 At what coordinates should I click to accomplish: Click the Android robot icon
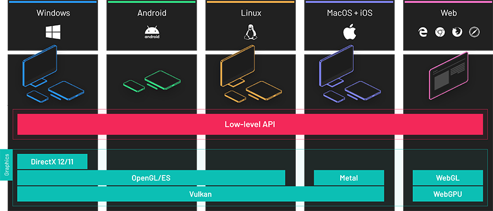pyautogui.click(x=152, y=32)
